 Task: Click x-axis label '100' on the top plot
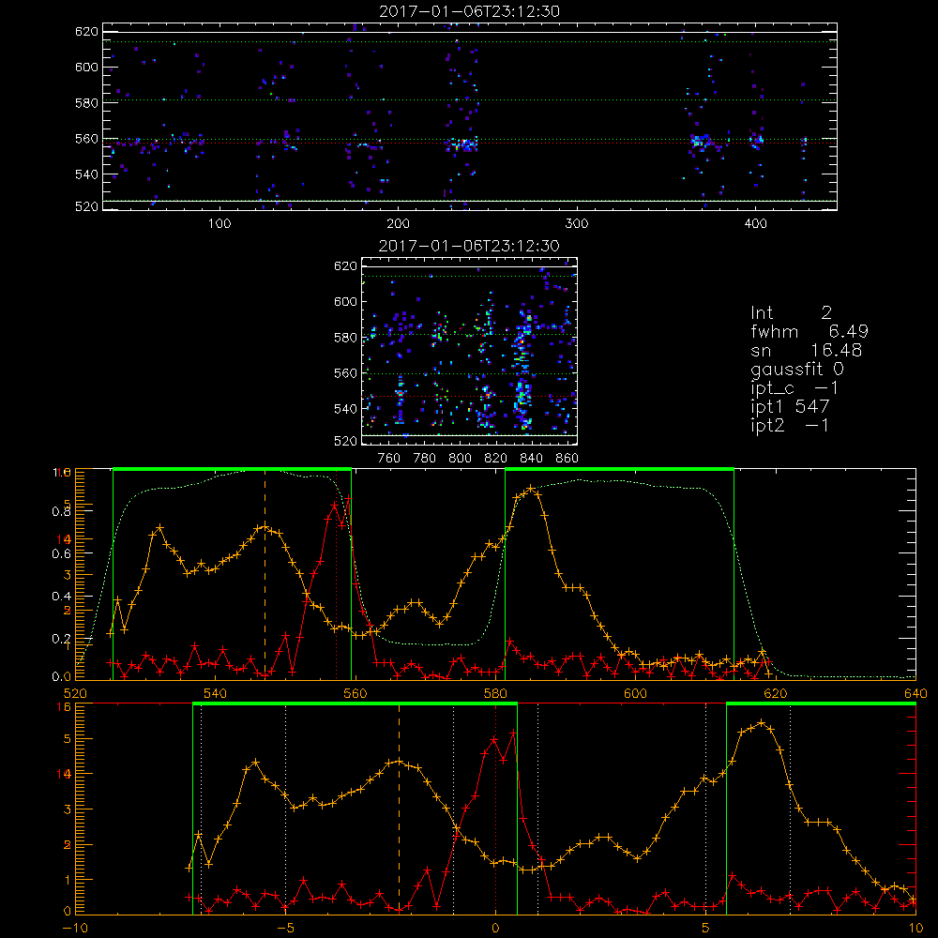[x=219, y=224]
